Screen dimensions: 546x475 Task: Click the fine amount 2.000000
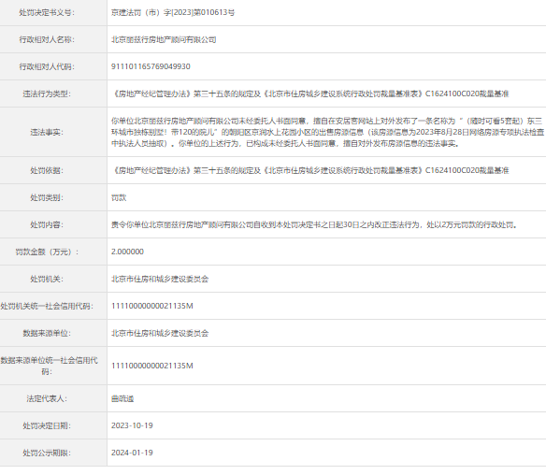pos(127,252)
